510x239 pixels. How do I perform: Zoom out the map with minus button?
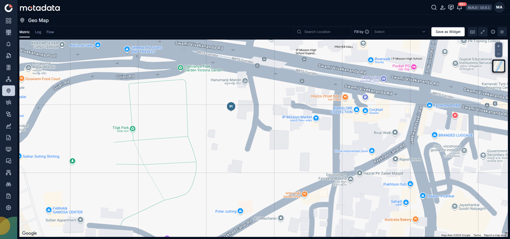[x=499, y=54]
